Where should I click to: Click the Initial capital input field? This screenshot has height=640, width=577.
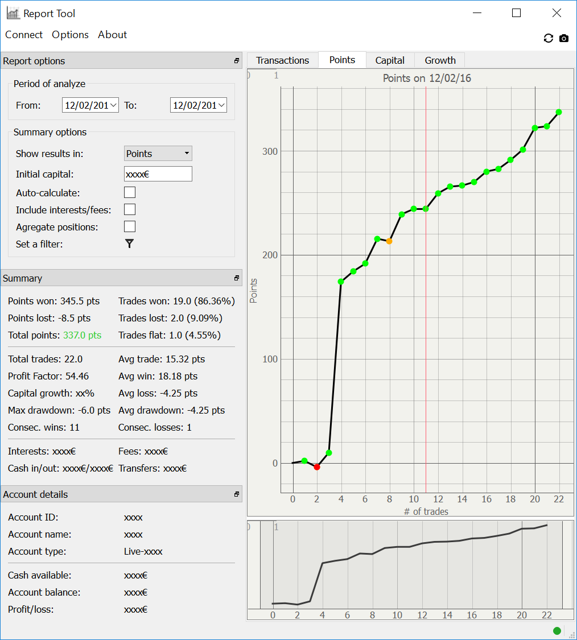point(158,174)
